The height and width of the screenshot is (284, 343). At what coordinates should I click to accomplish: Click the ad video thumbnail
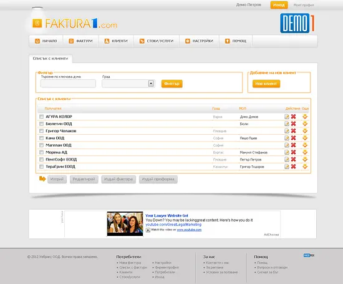[125, 224]
